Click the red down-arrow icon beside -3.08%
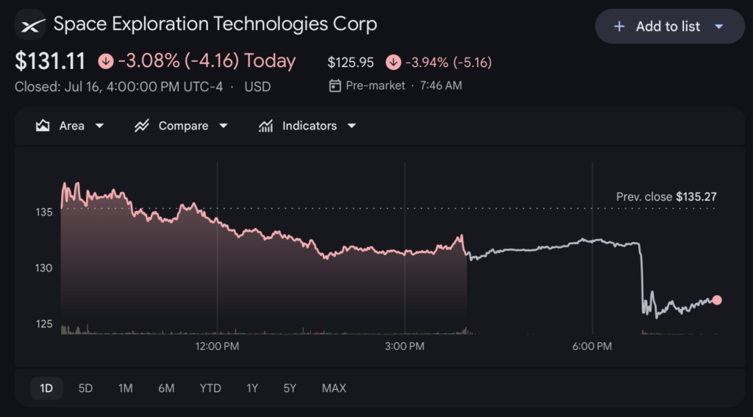 [x=106, y=62]
